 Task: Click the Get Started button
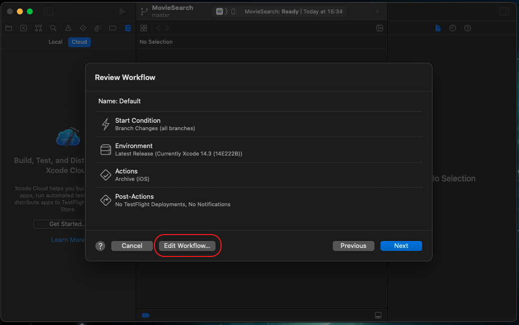click(x=60, y=224)
